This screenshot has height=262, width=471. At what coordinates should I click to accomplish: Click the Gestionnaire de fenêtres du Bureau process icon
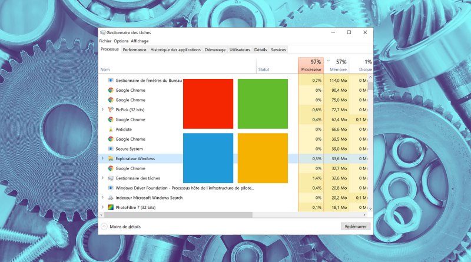111,80
